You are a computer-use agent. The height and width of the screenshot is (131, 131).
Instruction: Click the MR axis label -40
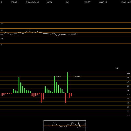pyautogui.click(x=128, y=103)
